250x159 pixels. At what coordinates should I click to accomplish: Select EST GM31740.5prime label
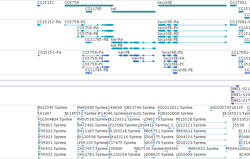point(139,108)
